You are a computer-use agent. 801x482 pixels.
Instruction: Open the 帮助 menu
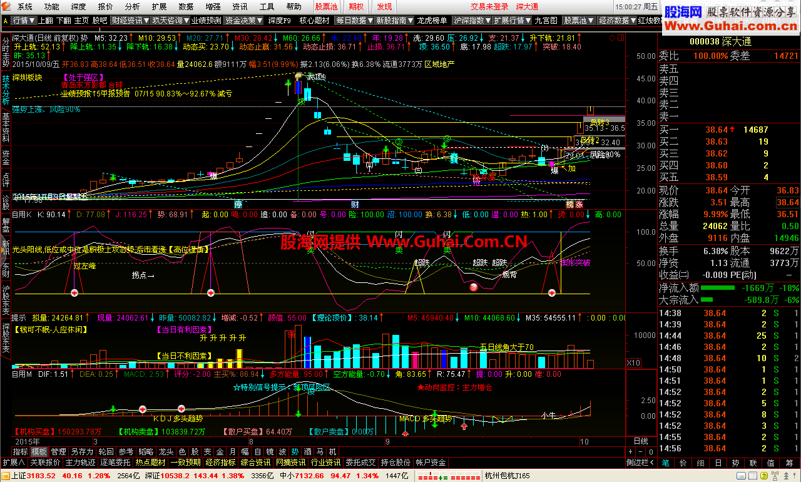click(293, 7)
